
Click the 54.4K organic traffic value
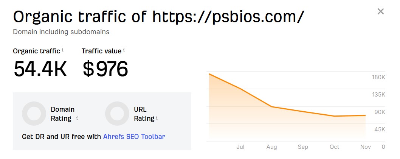click(x=40, y=69)
